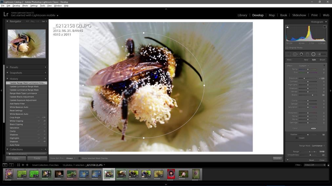
Task: Open the Range Mask Luminance dropdown
Action: tap(318, 146)
